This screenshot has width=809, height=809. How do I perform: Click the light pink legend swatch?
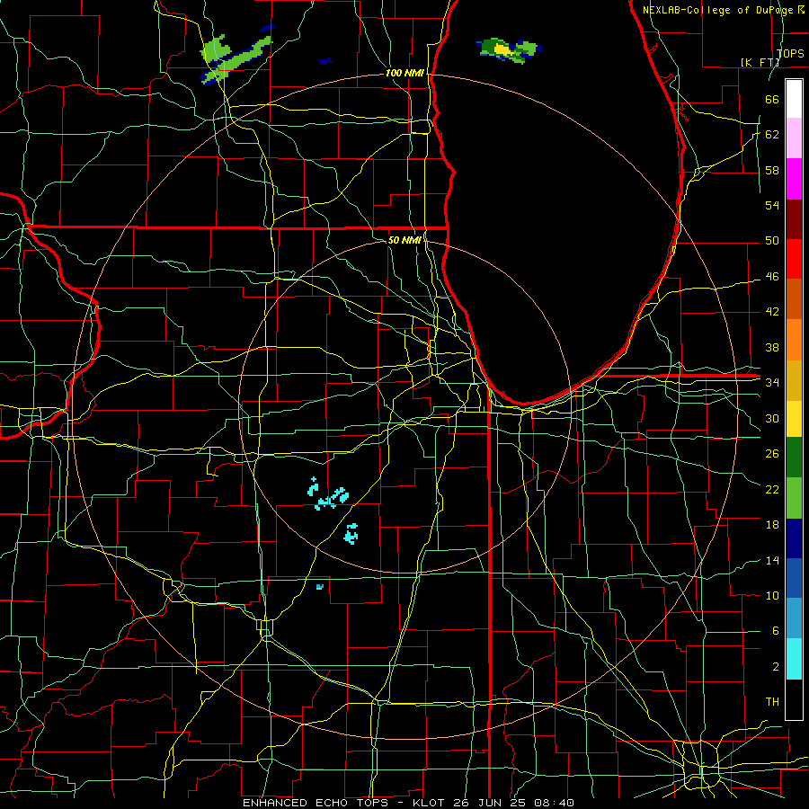(794, 138)
